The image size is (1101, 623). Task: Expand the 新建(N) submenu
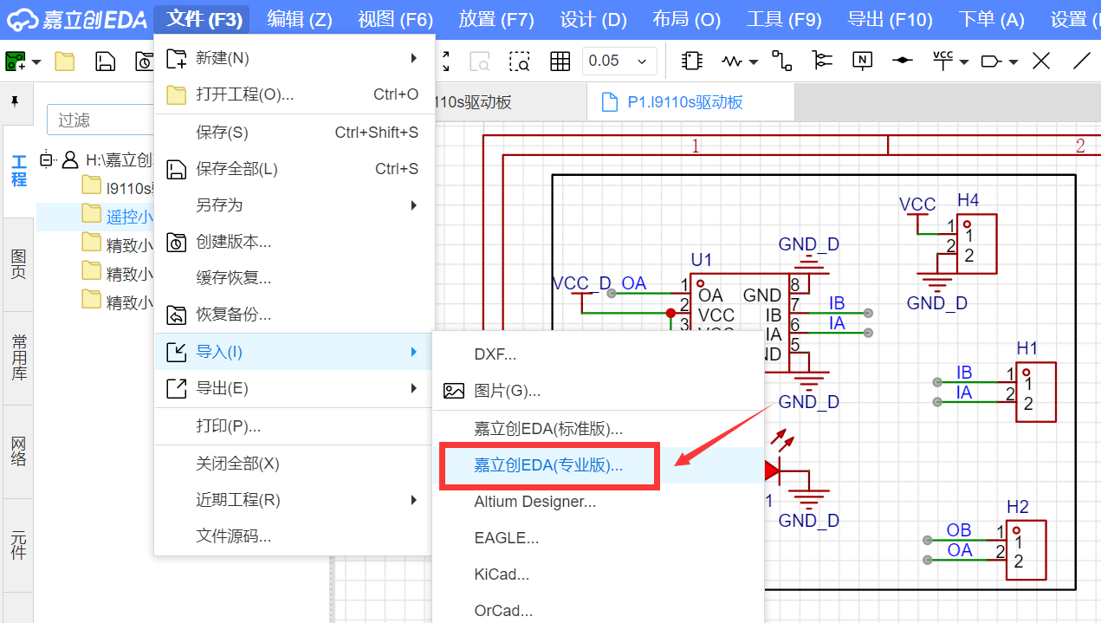click(294, 58)
